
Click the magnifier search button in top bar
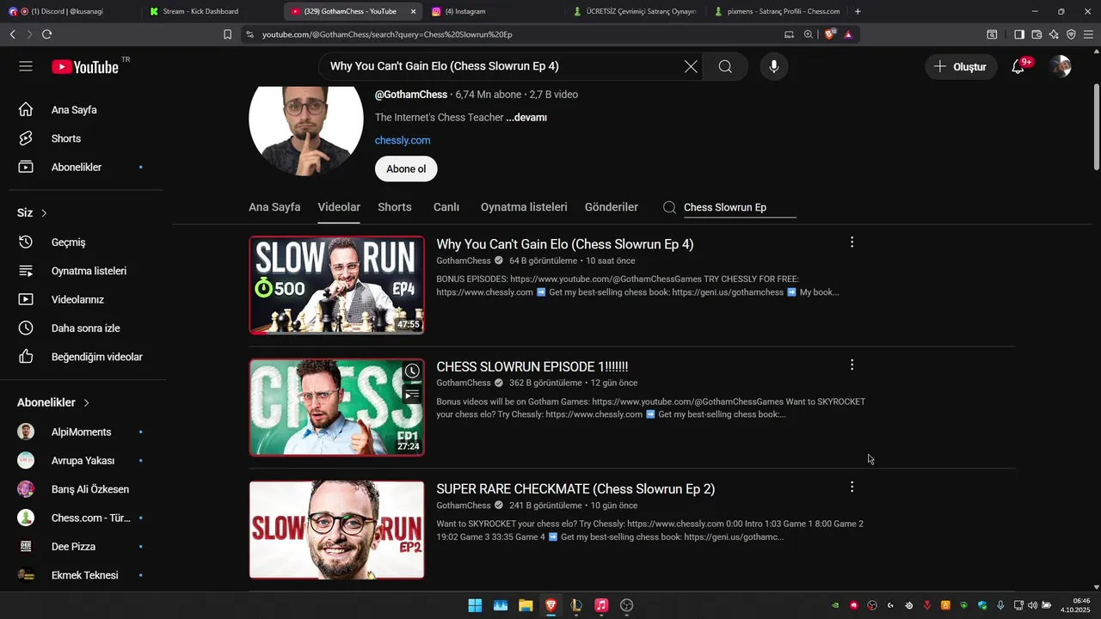(725, 66)
